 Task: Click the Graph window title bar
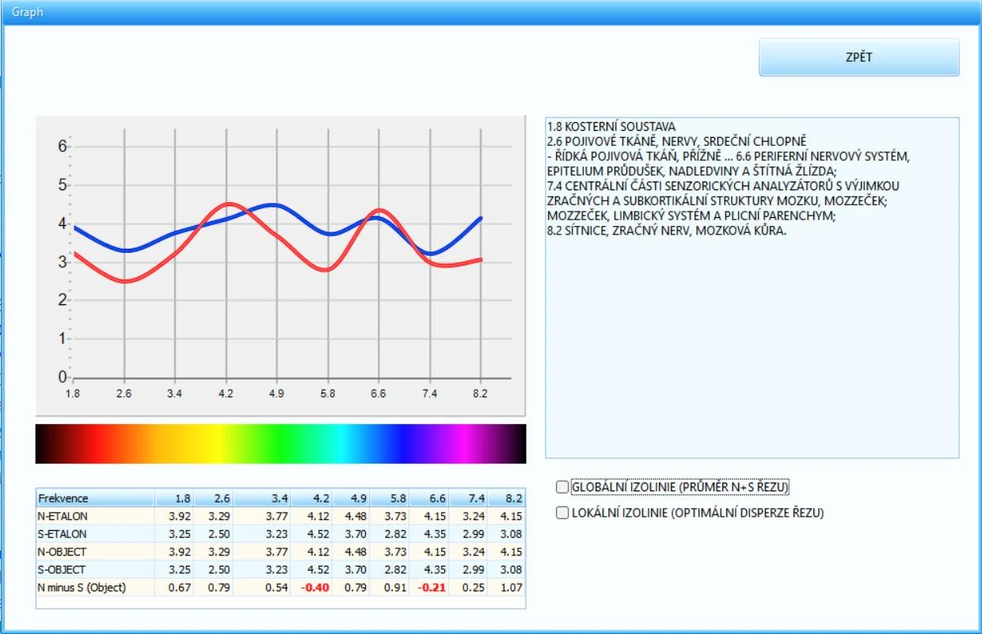491,12
